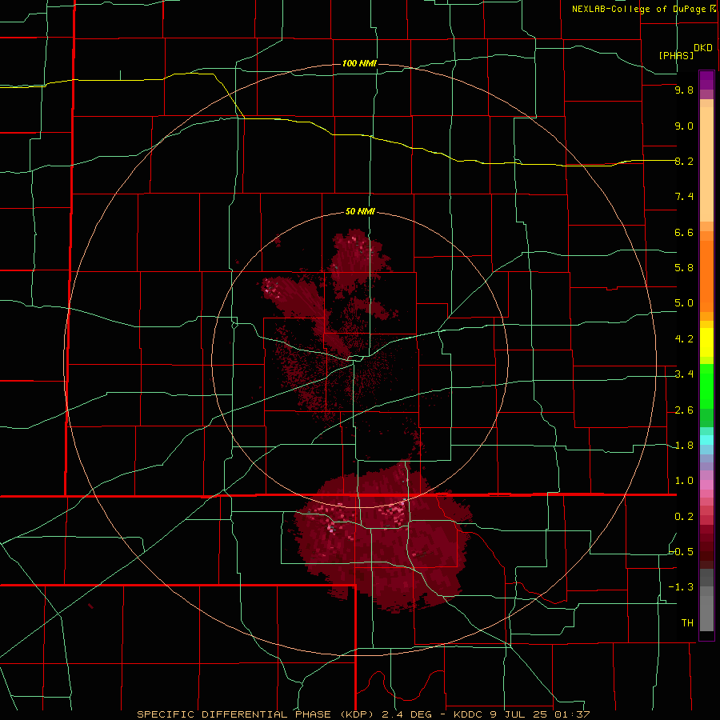
Task: Click the 8.2 value on the color scale
Action: [684, 161]
